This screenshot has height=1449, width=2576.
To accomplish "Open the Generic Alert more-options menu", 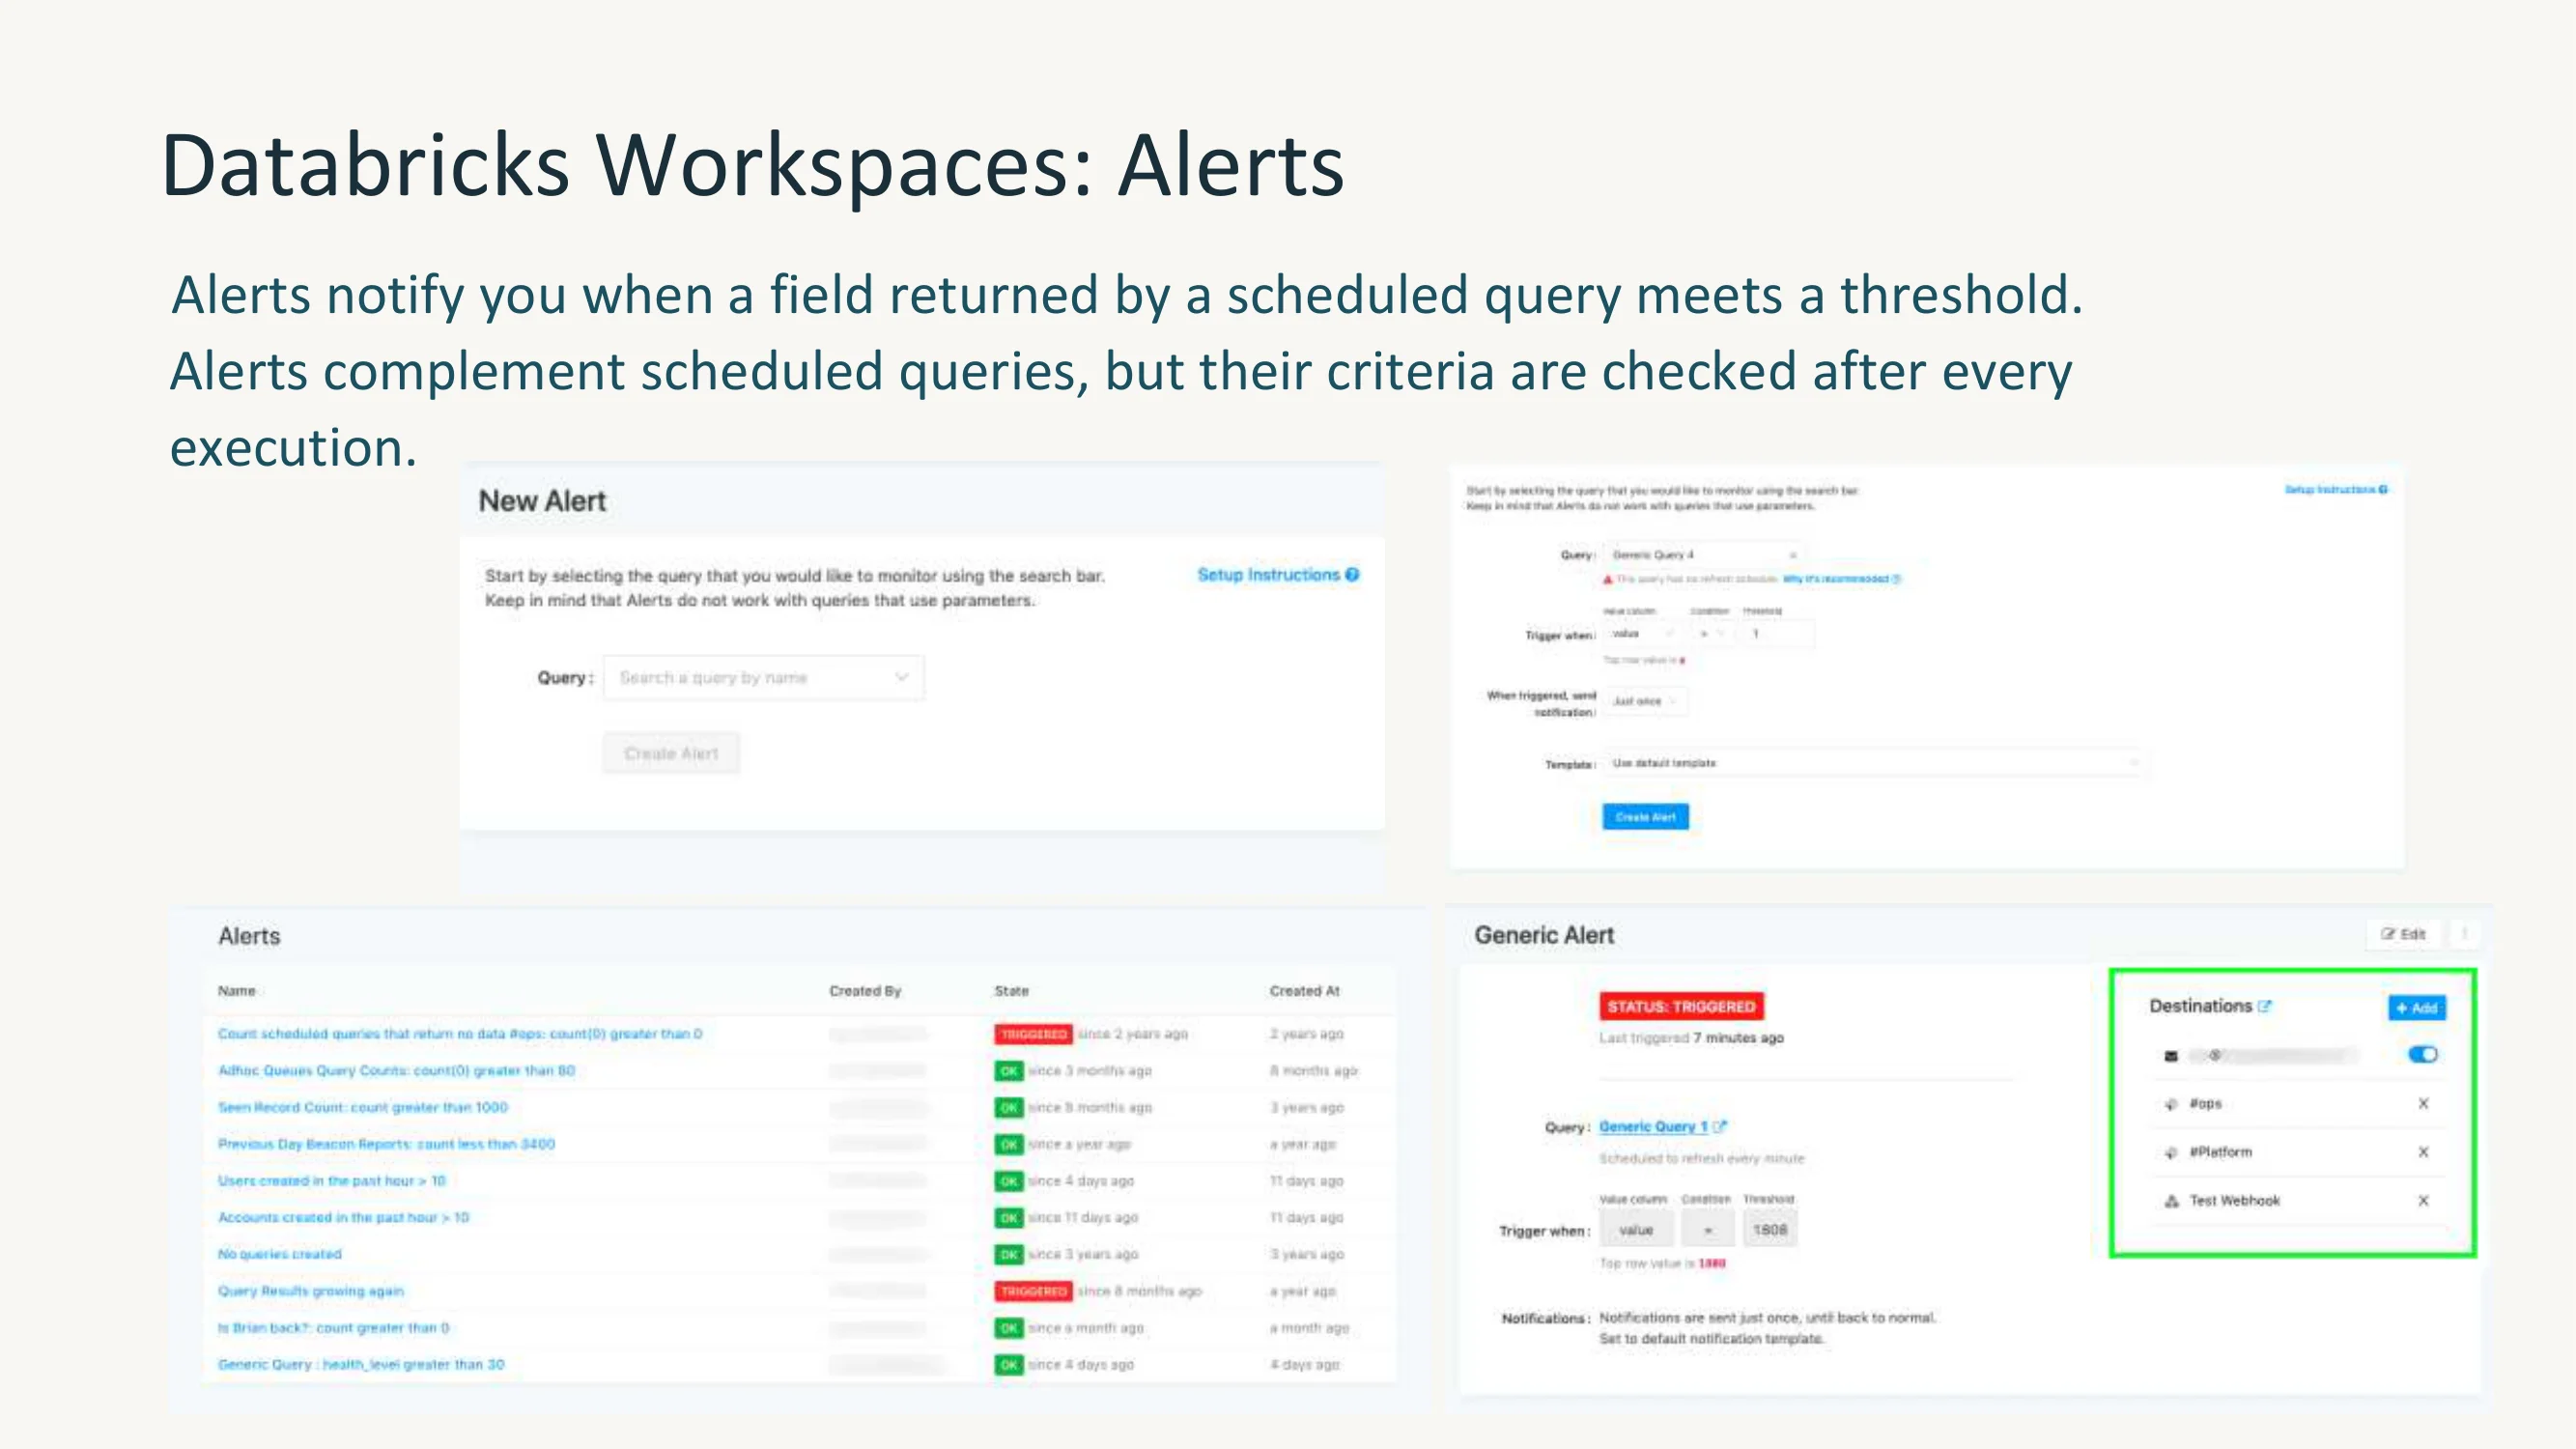I will coord(2465,934).
